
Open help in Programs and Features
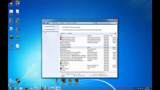(115, 33)
